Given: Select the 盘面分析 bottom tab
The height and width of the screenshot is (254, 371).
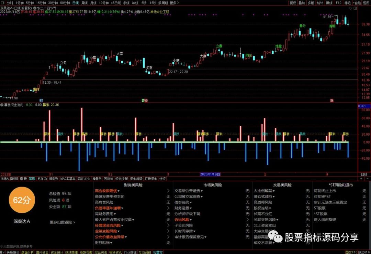Looking at the screenshot, I should 27,252.
